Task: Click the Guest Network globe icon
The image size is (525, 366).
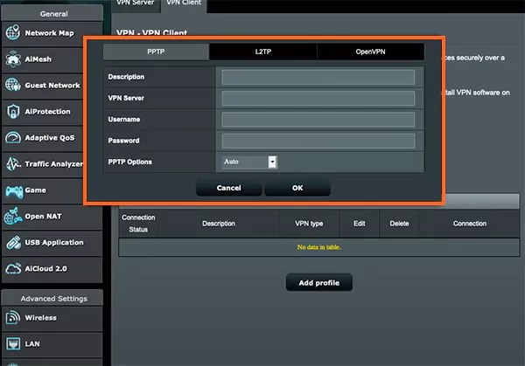Action: point(13,85)
